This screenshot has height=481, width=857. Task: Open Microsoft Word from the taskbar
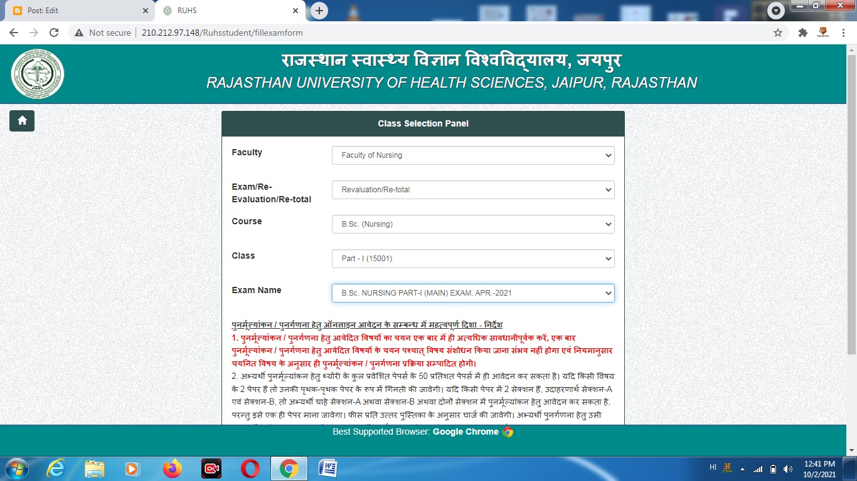tap(328, 468)
